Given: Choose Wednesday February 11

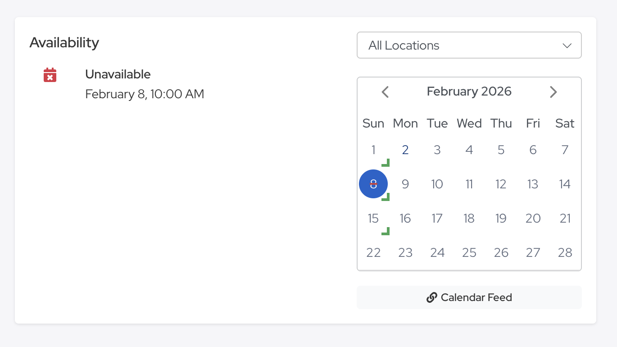Looking at the screenshot, I should tap(469, 184).
